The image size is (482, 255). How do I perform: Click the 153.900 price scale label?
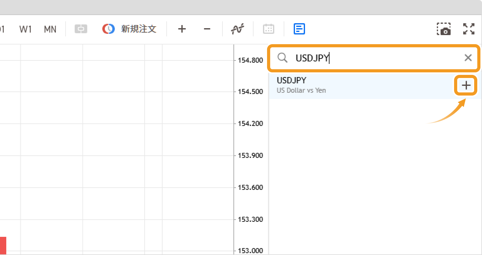(250, 156)
